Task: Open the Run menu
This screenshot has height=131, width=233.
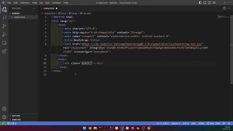Action: (47, 3)
